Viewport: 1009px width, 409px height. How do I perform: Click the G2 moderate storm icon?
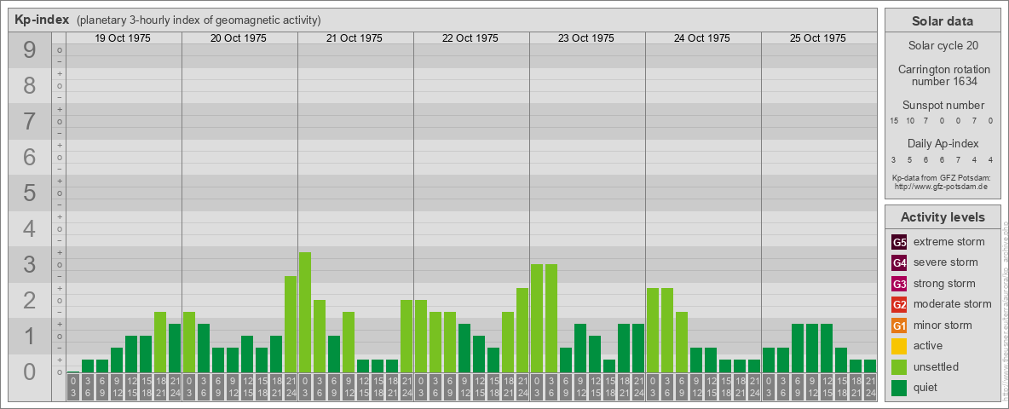[899, 304]
